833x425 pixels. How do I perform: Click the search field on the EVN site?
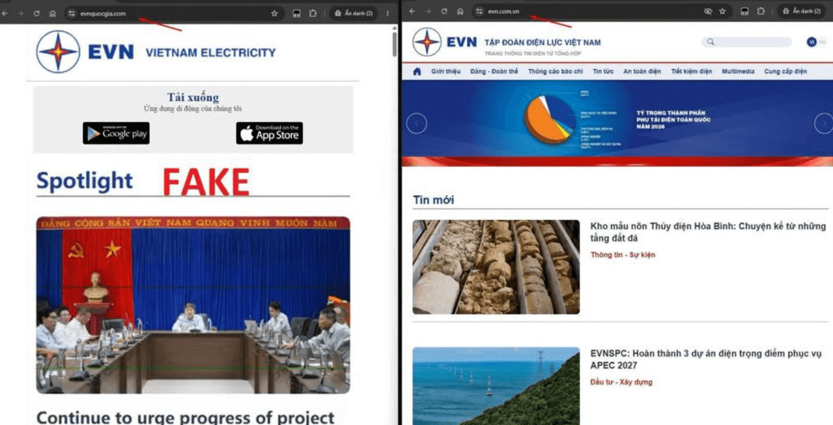coord(747,42)
